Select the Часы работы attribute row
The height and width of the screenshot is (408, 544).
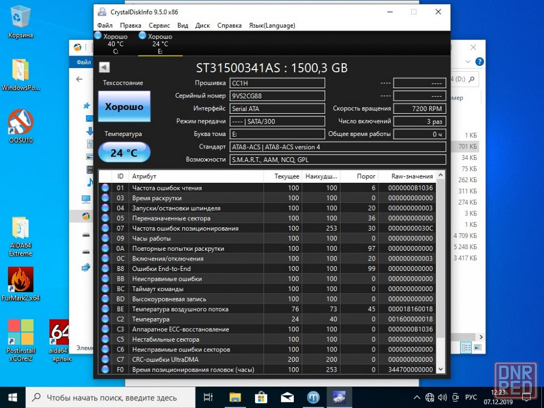pyautogui.click(x=267, y=238)
